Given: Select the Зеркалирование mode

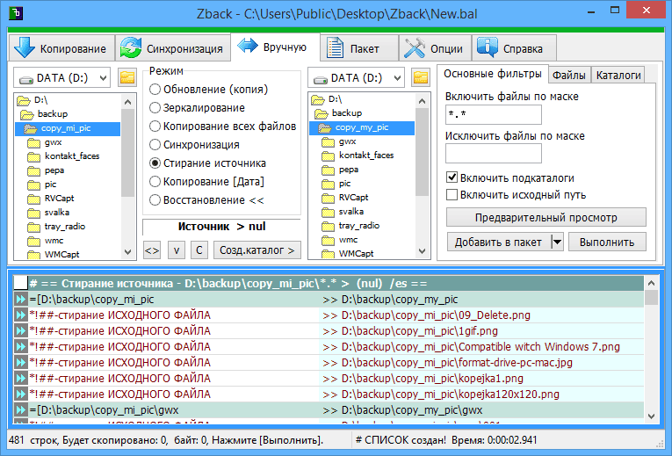Looking at the screenshot, I should (x=197, y=107).
